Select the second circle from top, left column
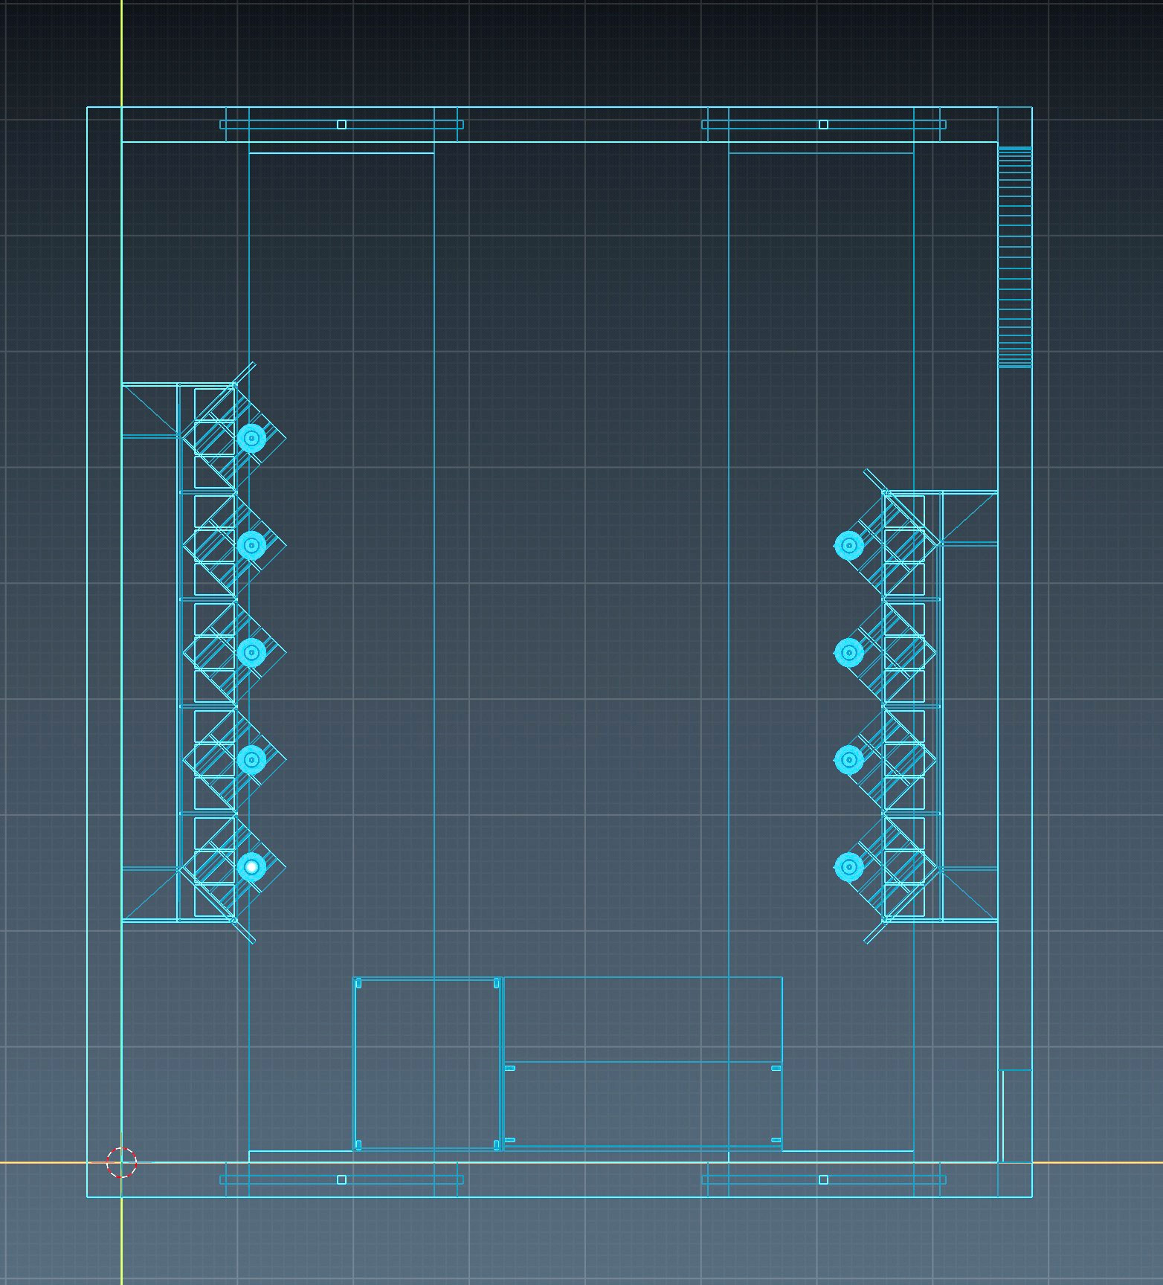 (251, 545)
